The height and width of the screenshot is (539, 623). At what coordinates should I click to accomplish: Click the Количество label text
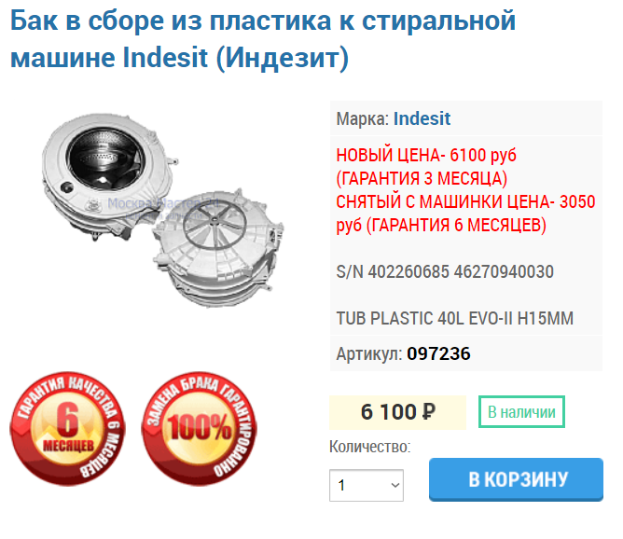[369, 447]
